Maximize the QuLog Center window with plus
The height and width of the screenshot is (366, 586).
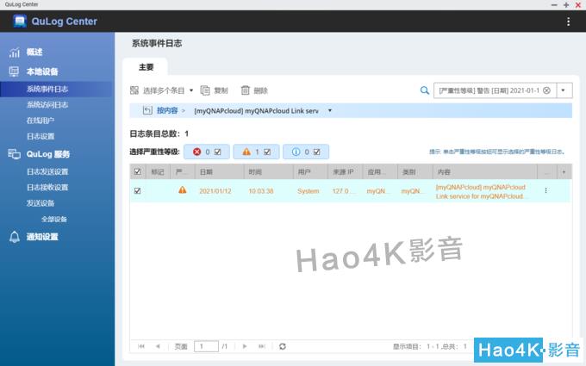(x=566, y=5)
